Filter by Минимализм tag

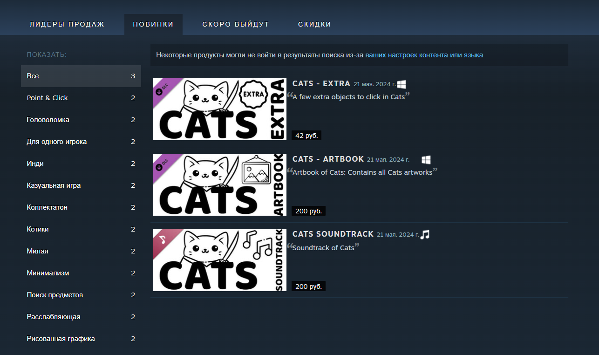81,273
